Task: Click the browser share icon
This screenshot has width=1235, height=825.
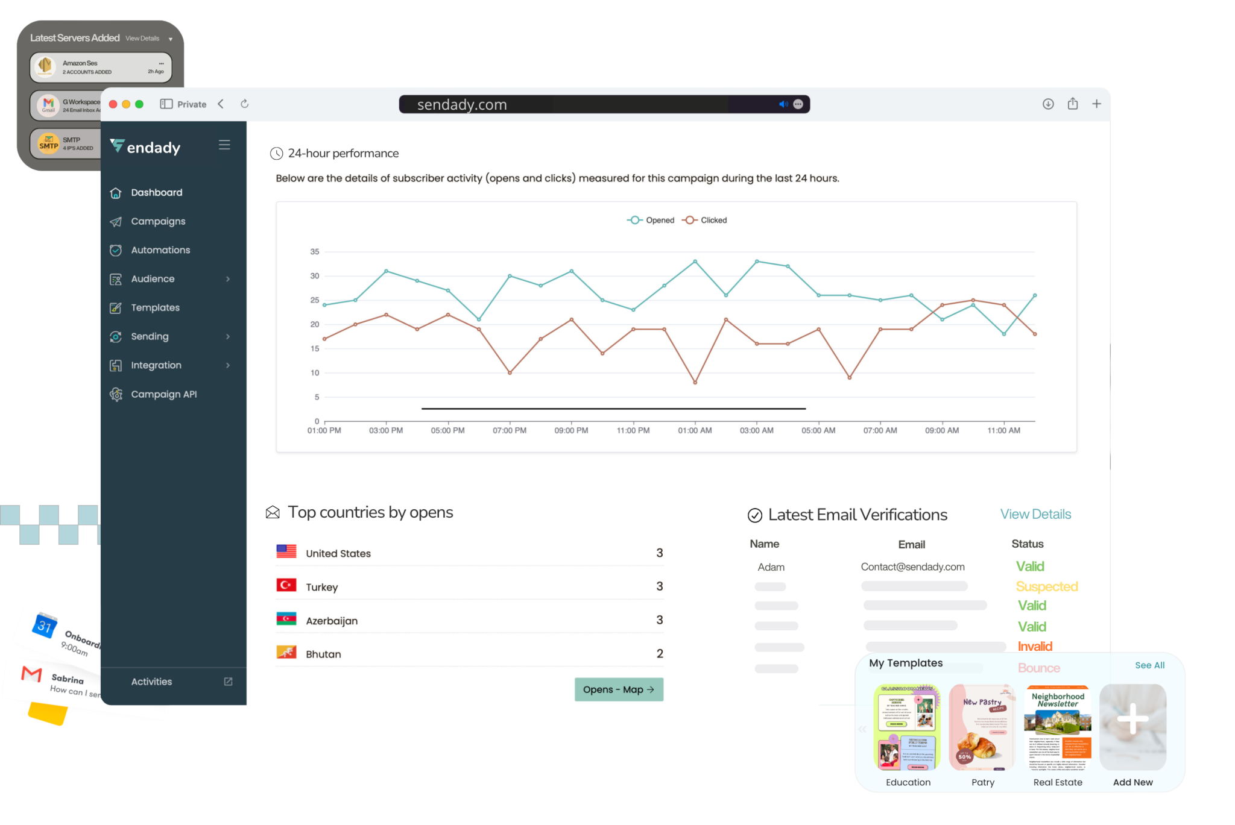Action: click(x=1072, y=104)
